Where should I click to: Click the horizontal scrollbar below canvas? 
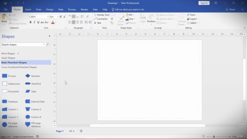(147, 125)
